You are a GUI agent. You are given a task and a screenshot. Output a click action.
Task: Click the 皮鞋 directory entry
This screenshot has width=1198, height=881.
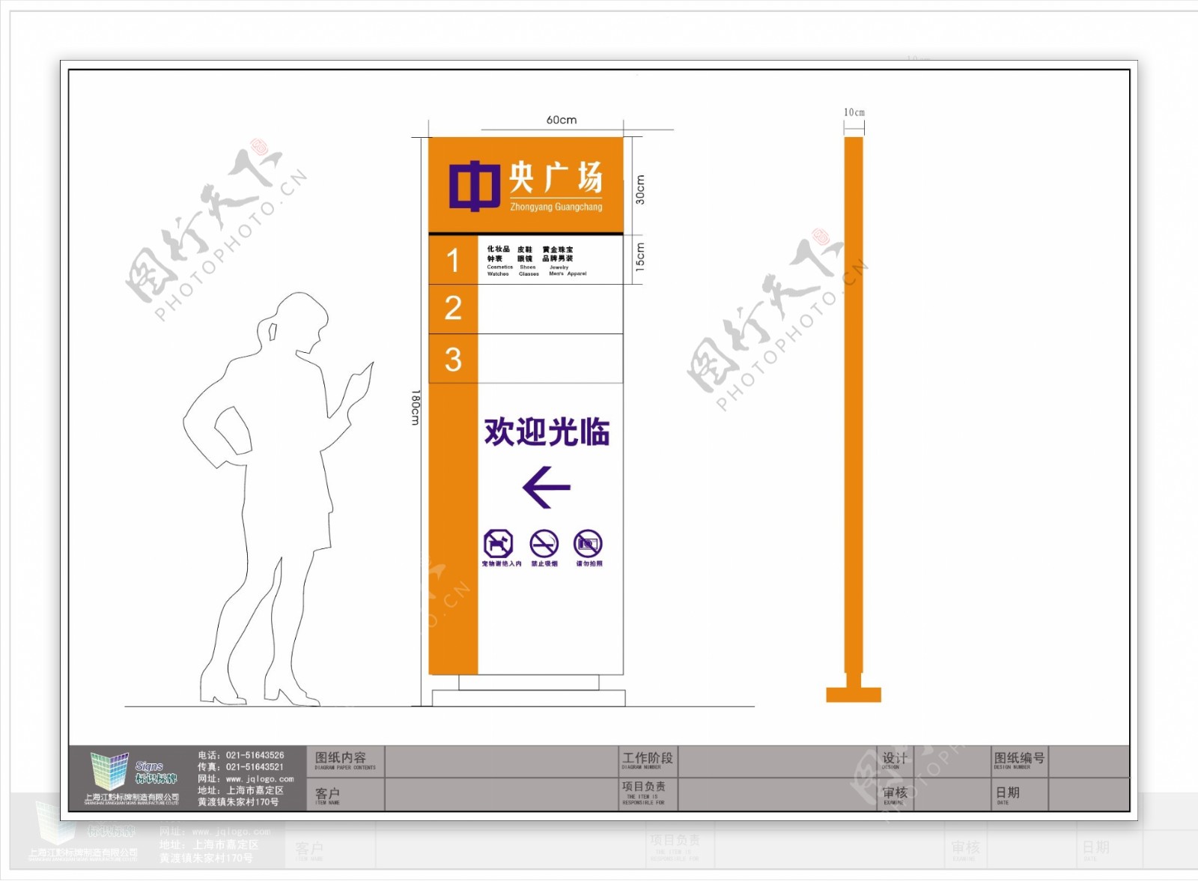(525, 249)
